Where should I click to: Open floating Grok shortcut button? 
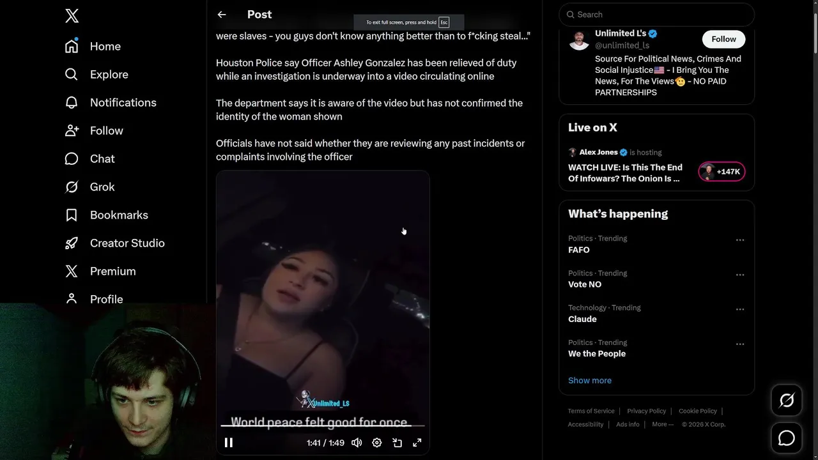(x=787, y=401)
